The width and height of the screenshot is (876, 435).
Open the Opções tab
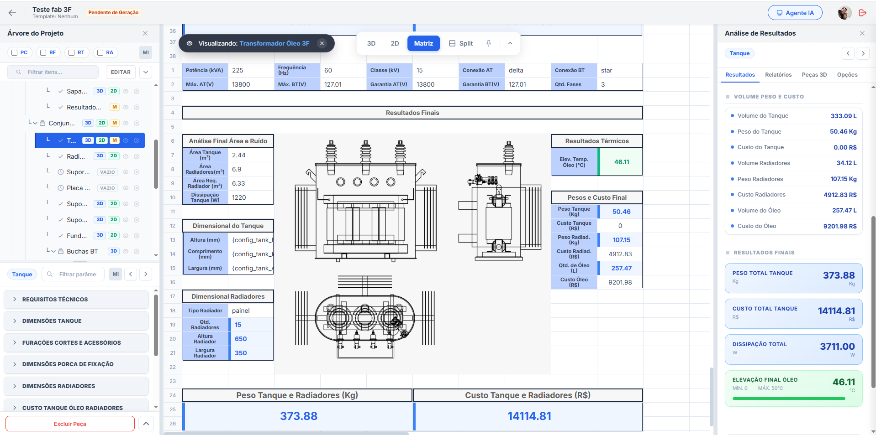tap(847, 75)
